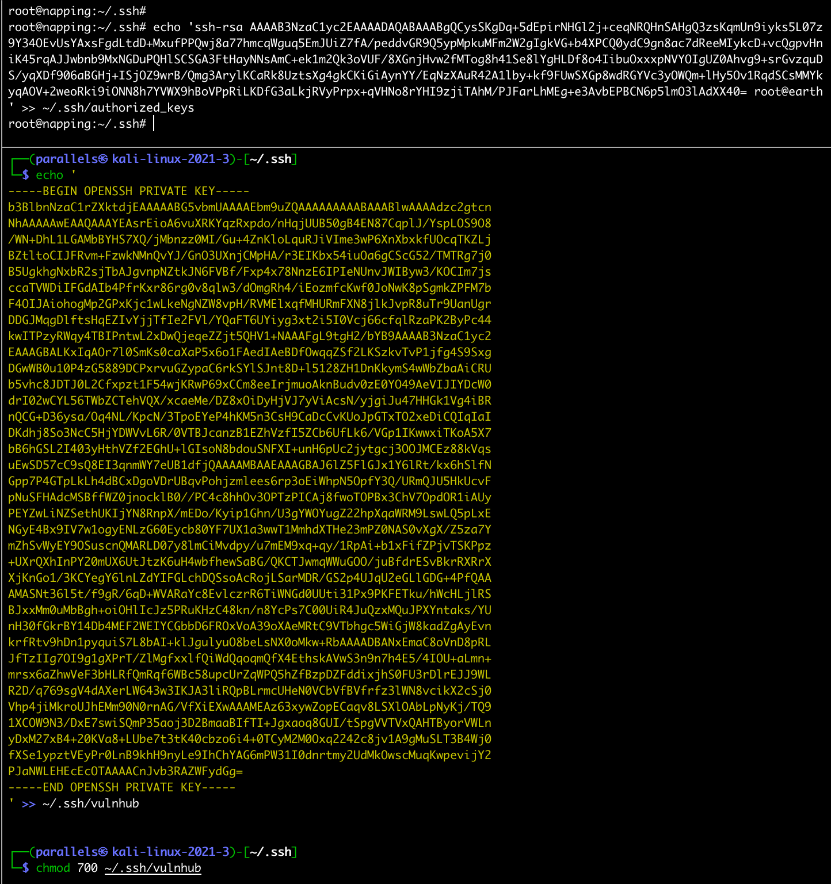831x884 pixels.
Task: Click the Kali skull symbol above the echo command
Action: 103,159
